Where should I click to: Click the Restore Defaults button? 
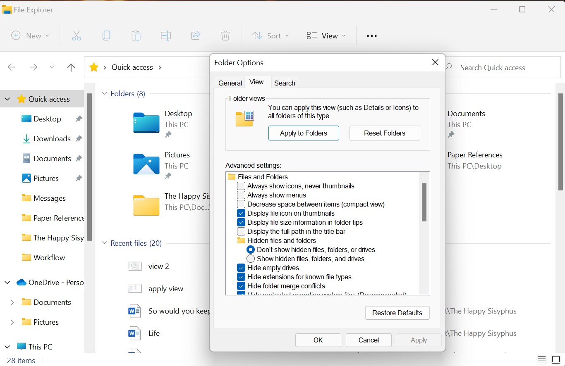click(397, 313)
